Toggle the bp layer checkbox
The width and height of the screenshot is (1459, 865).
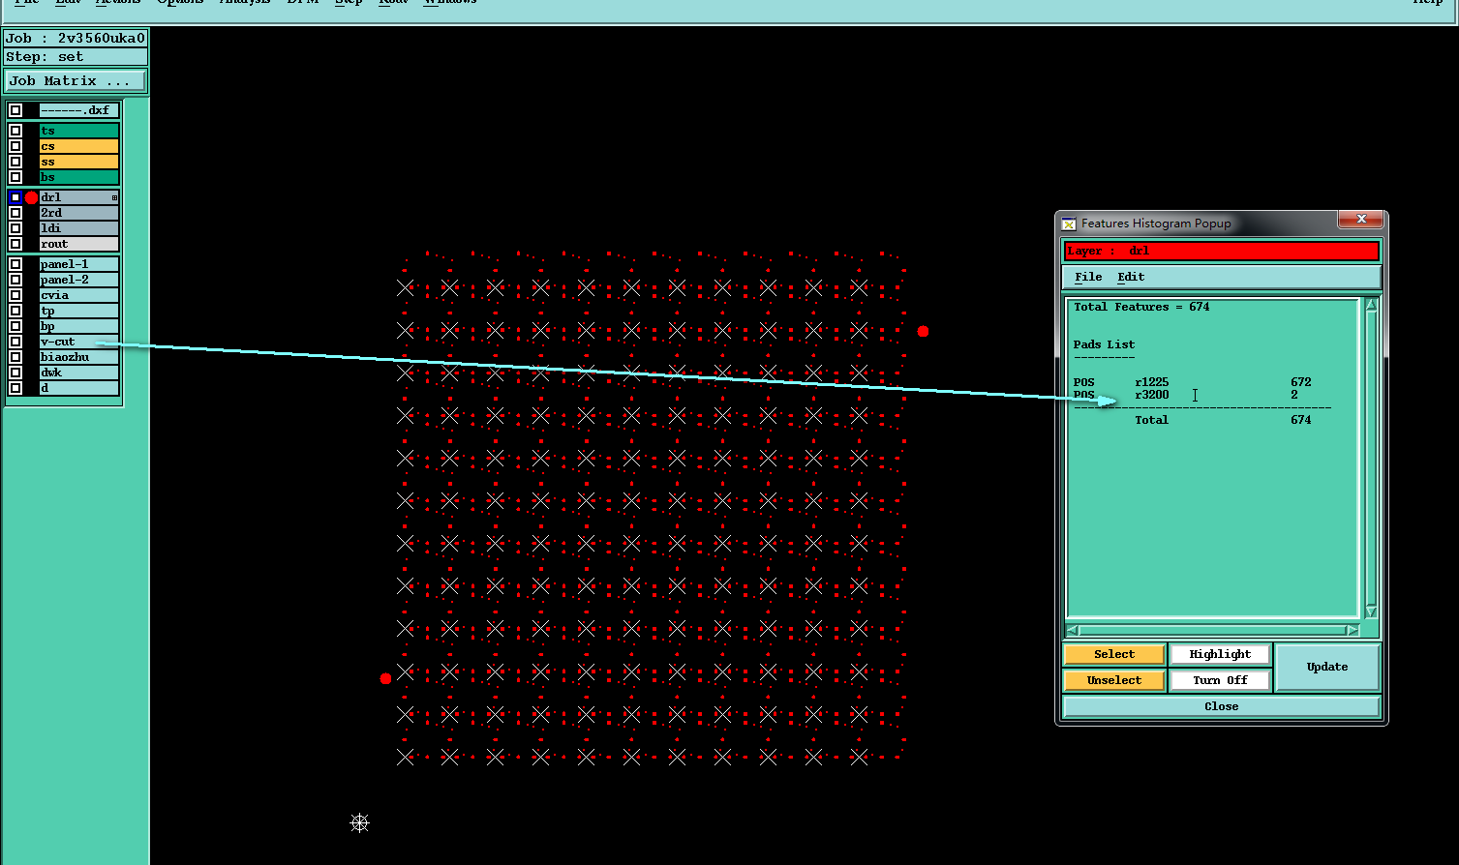(15, 326)
